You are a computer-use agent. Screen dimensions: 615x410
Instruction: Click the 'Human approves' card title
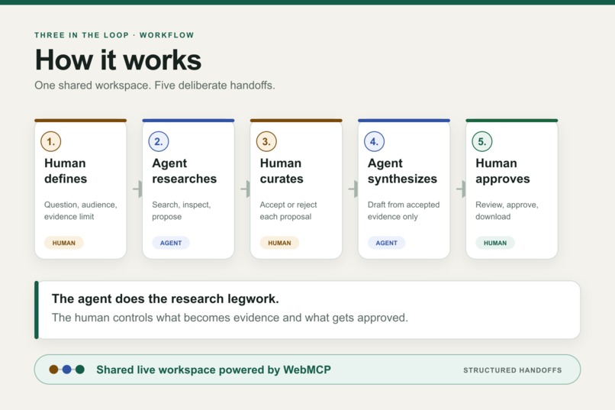[x=503, y=171]
